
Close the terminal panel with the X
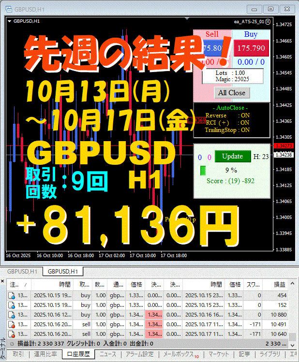coord(2,281)
